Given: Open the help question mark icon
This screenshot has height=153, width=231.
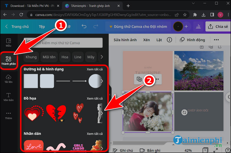Looking at the screenshot, I should (x=228, y=150).
